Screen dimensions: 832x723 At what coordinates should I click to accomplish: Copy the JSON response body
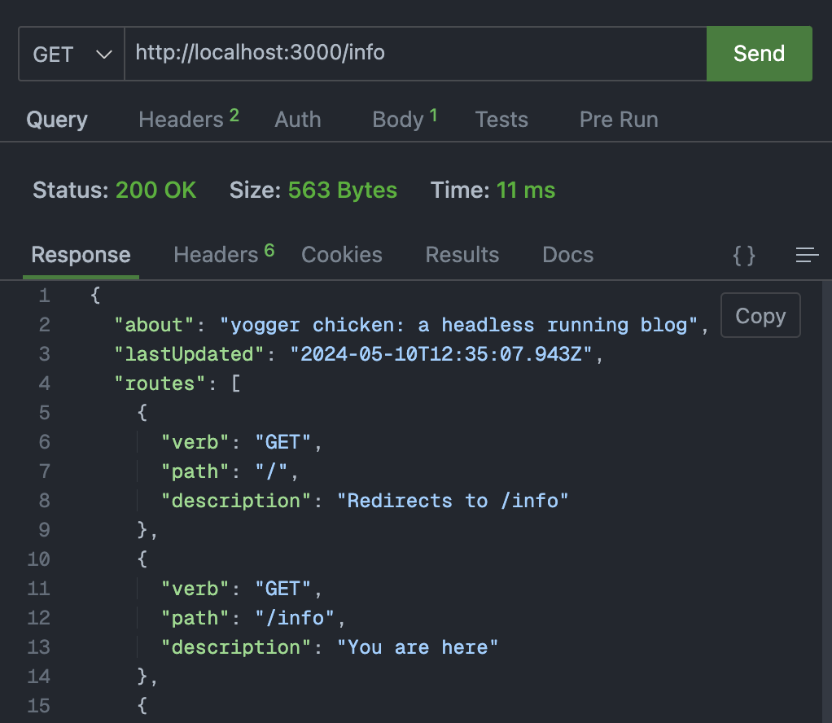point(760,315)
